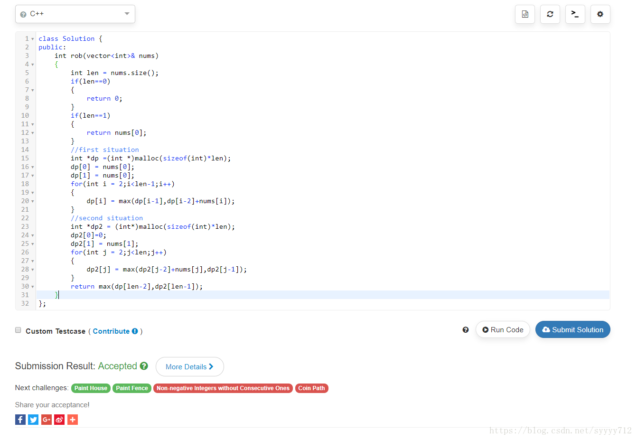Click help icon next to Accepted

(144, 366)
